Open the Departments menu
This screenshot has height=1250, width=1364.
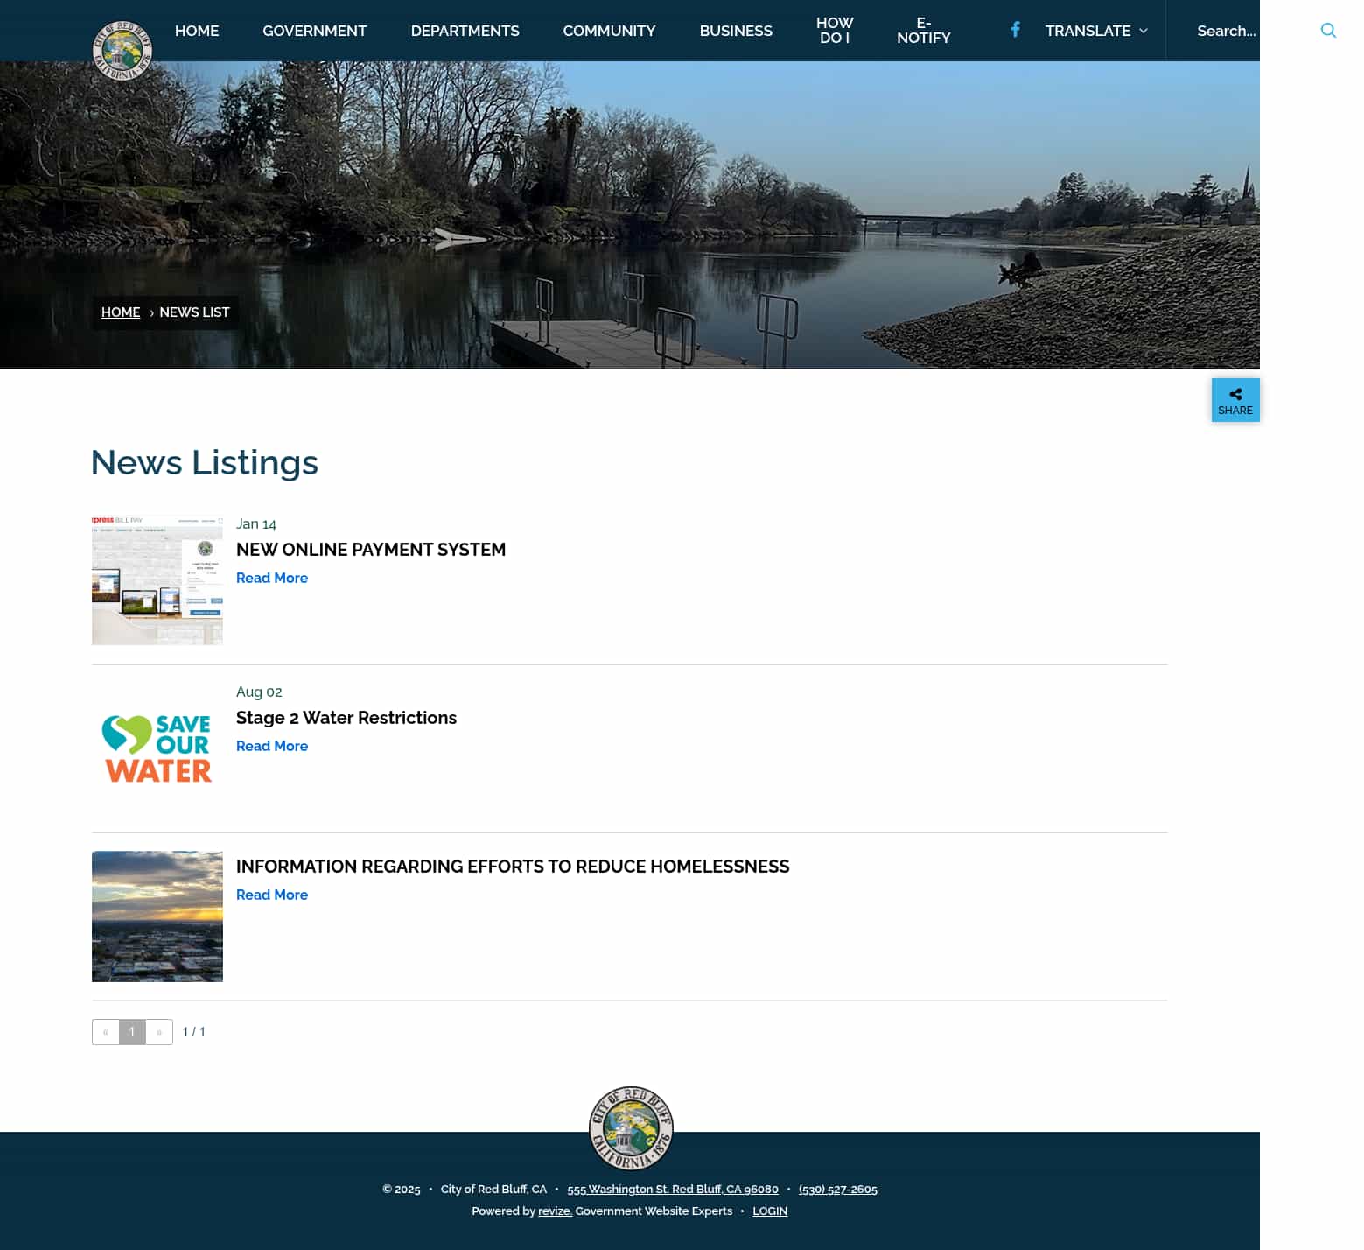pyautogui.click(x=465, y=31)
